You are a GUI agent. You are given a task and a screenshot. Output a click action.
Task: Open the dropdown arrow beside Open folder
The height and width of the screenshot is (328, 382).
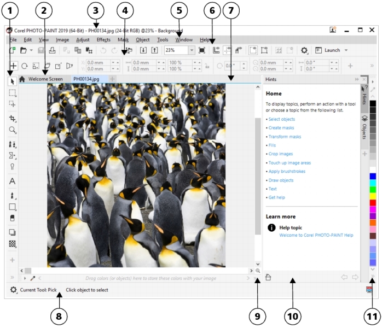[31, 50]
